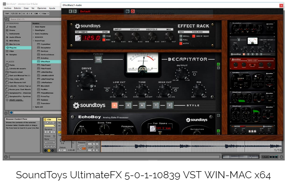
Task: Select the MIDI Effects category icon
Action: (7, 41)
